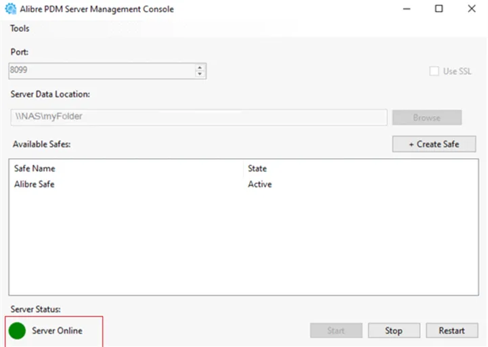Sort by the State column header
The image size is (488, 347).
[x=257, y=168]
